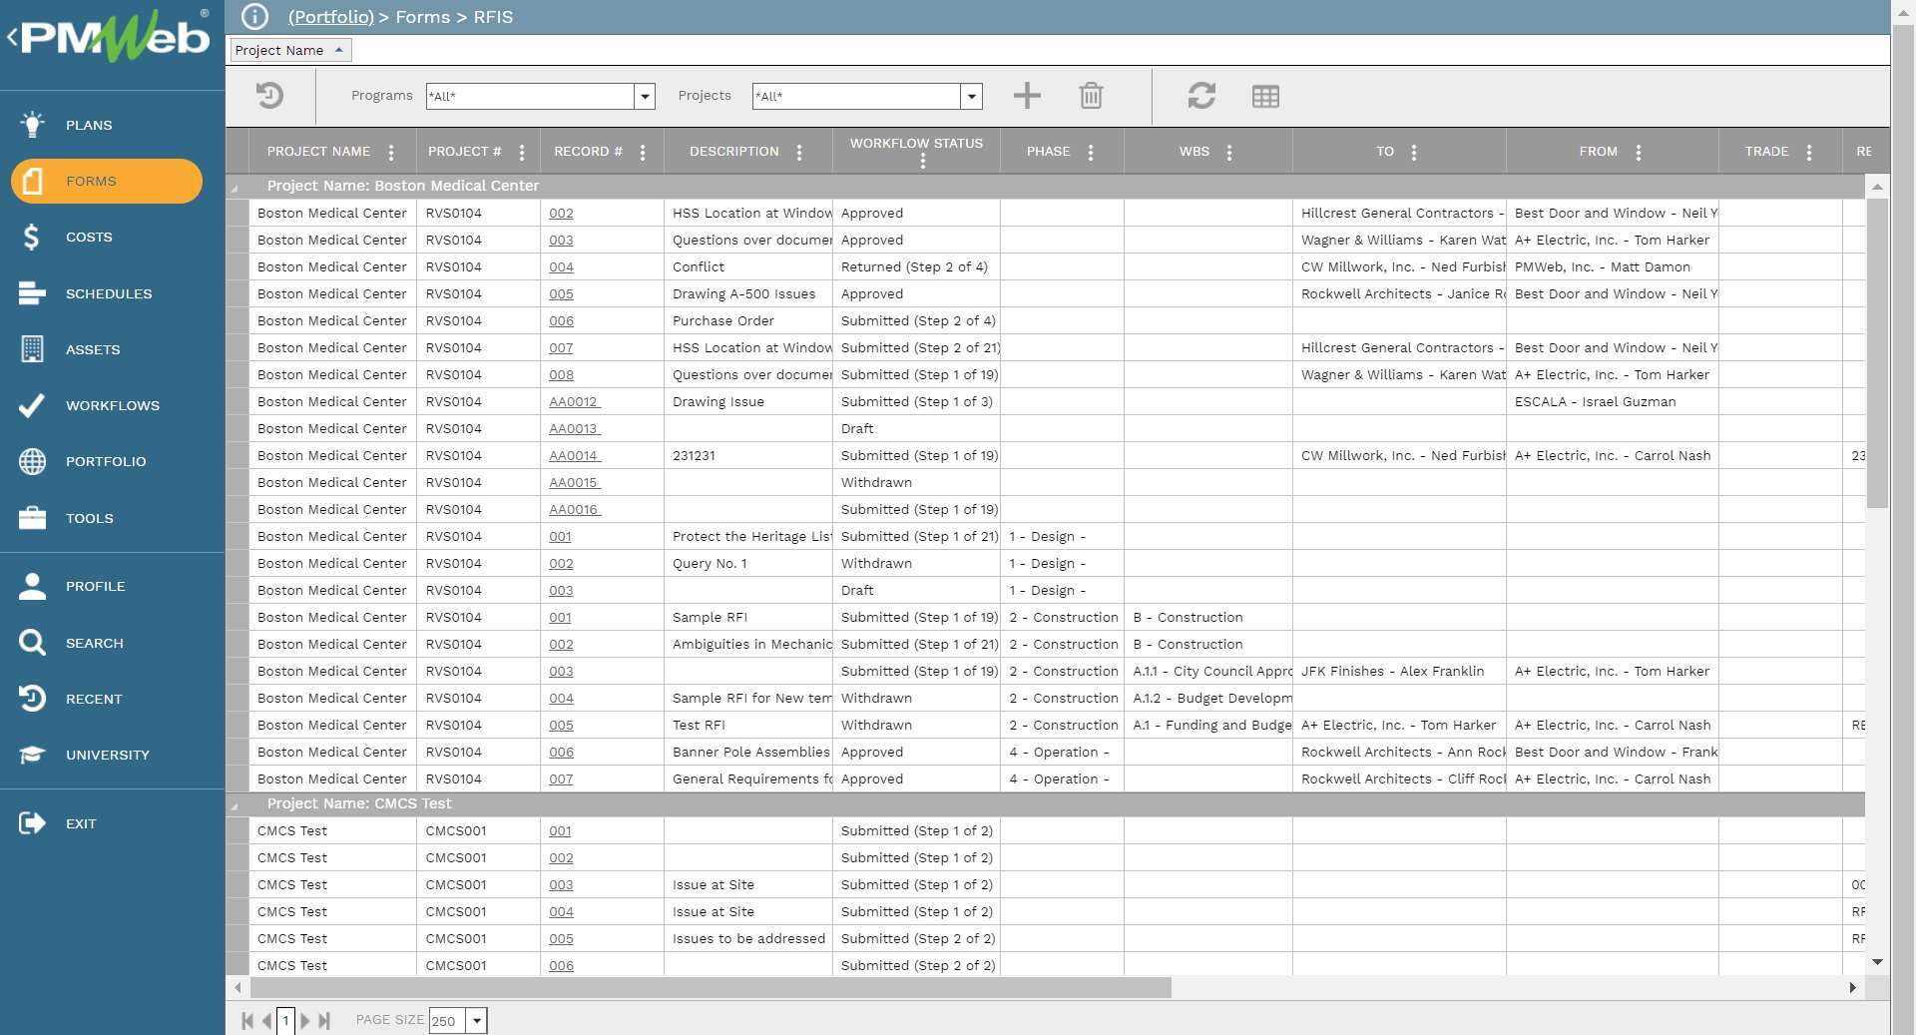The height and width of the screenshot is (1035, 1916).
Task: Click the Forms clipboard icon in sidebar
Action: coord(32,181)
